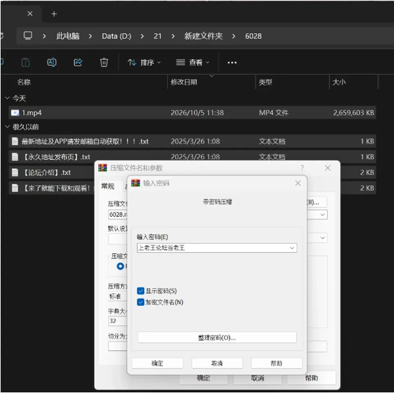Image resolution: width=394 pixels, height=393 pixels.
Task: Click the help question mark in archive dialog
Action: tap(302, 168)
